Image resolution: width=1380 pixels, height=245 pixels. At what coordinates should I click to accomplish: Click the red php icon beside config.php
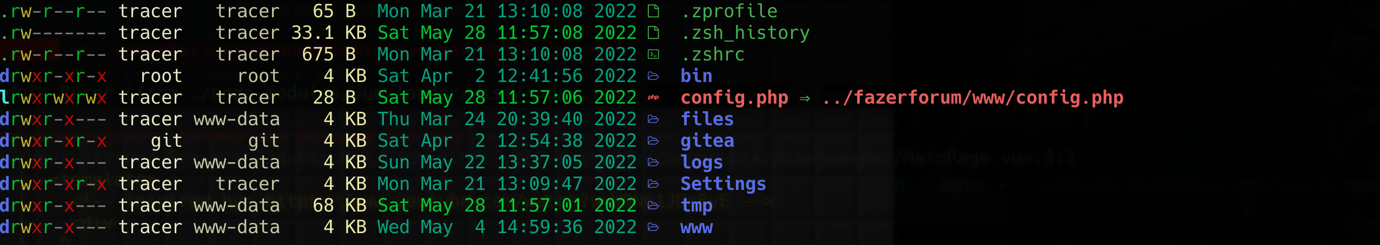[x=653, y=98]
